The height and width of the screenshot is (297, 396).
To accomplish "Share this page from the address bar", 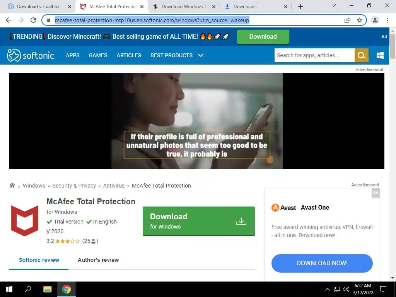I will (347, 20).
